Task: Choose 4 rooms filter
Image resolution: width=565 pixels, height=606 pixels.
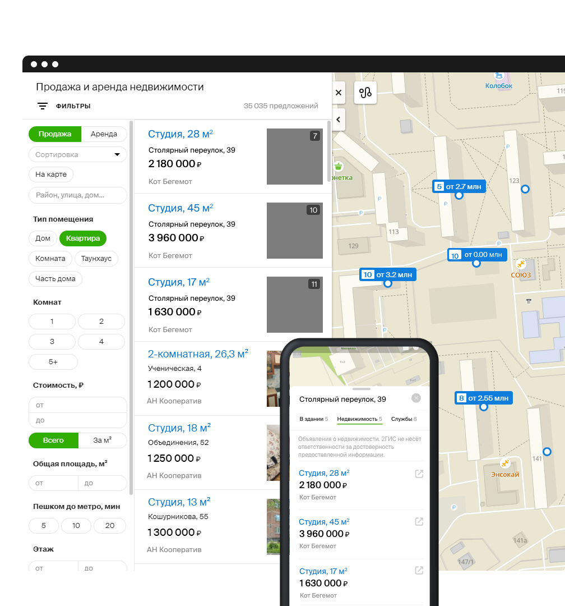Action: [x=101, y=342]
